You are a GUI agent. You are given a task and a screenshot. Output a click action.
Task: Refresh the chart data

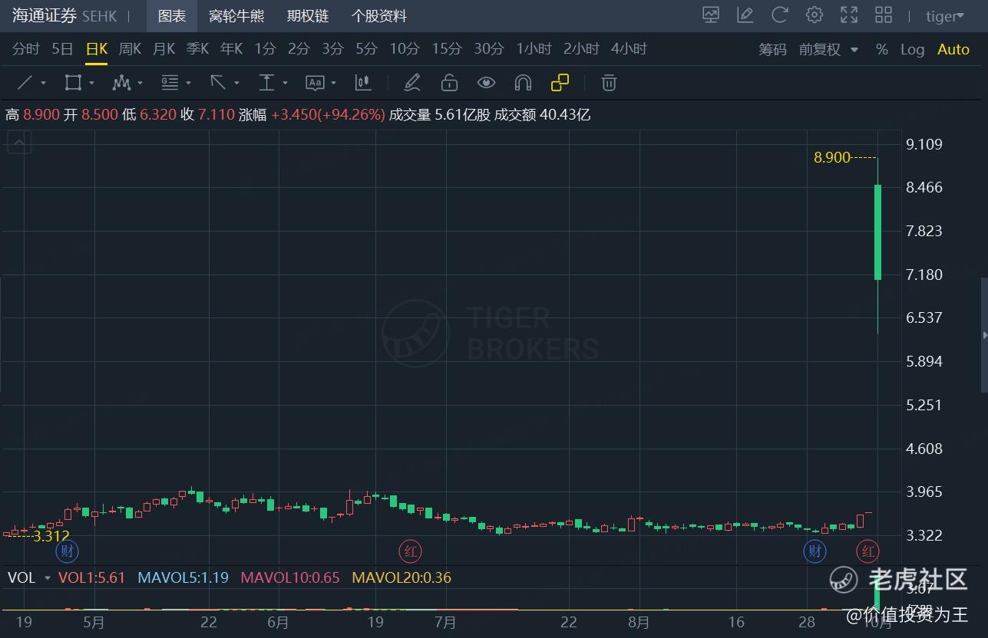[x=780, y=15]
